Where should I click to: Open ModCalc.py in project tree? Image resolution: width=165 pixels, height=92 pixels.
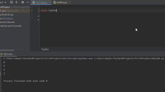coord(7,15)
